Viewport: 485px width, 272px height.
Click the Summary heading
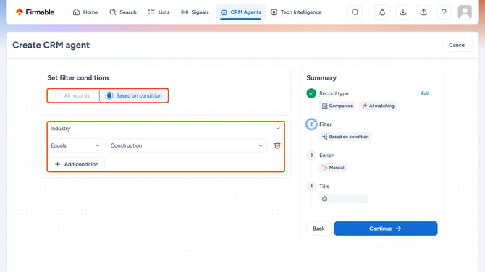(x=321, y=78)
